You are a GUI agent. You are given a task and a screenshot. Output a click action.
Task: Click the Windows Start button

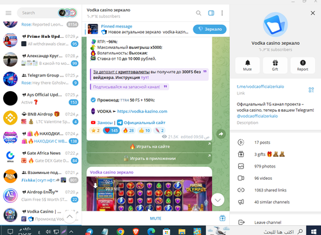coord(314,231)
